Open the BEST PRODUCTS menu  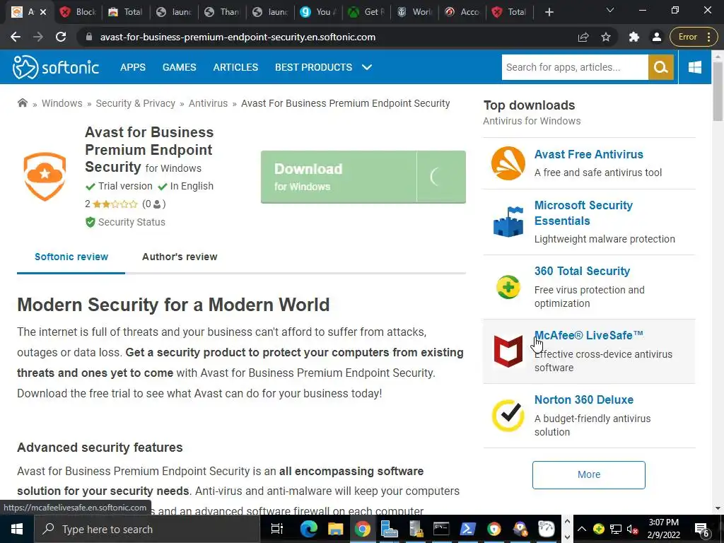point(313,67)
